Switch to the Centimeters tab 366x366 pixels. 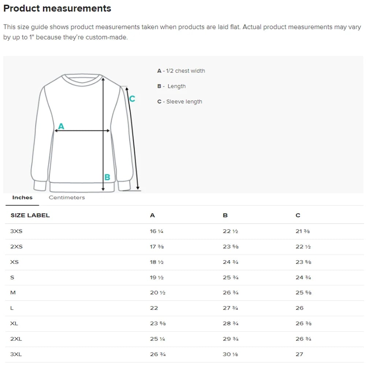[x=67, y=198]
